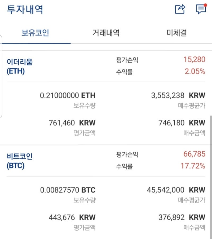The image size is (212, 239).
Task: Tap ETH purchase amount 746,180 KRW
Action: [182, 123]
